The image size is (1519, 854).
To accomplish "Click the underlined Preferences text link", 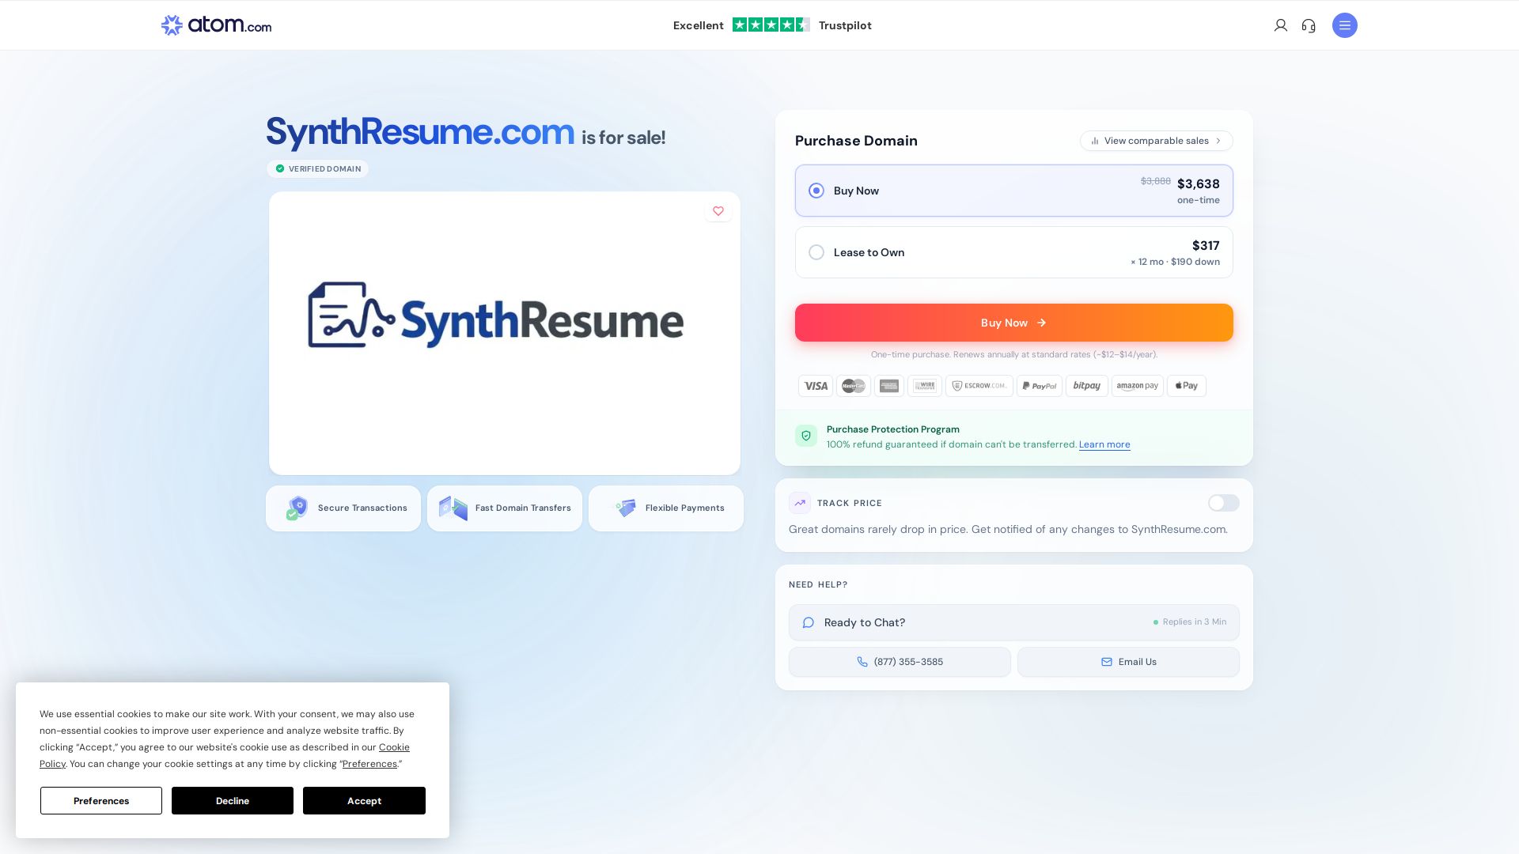I will [x=369, y=764].
